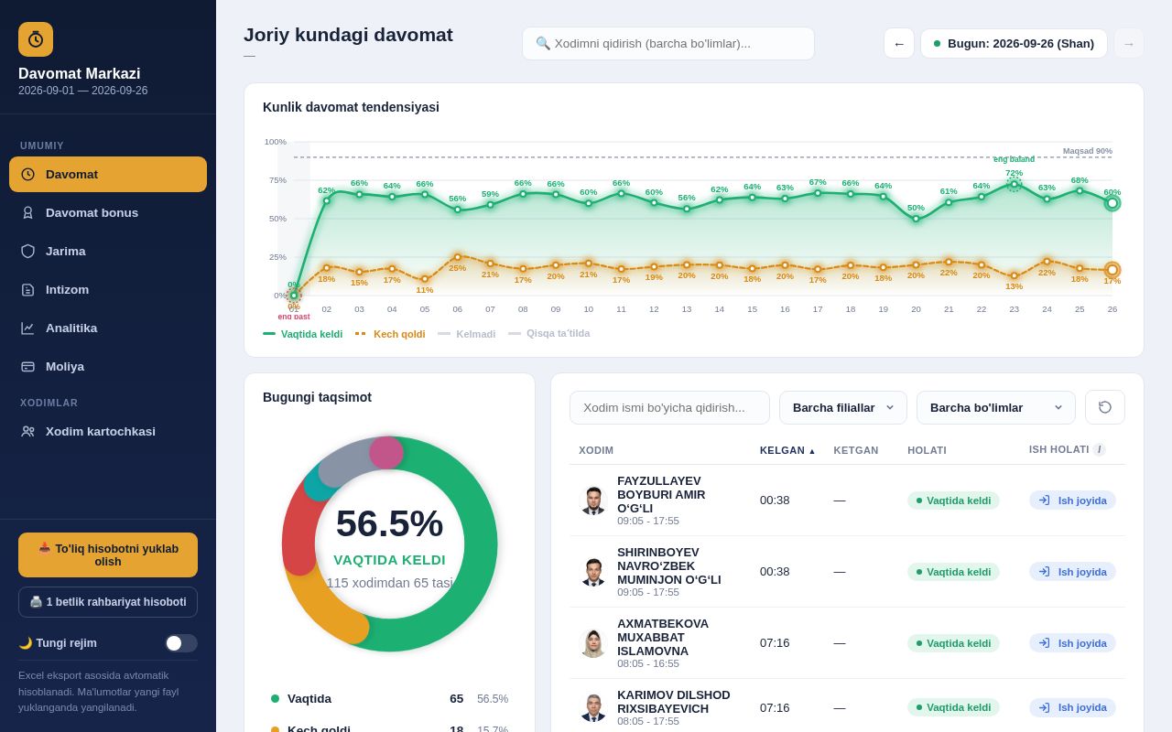
Task: Click Karimov Dilshod's avatar
Action: click(593, 707)
